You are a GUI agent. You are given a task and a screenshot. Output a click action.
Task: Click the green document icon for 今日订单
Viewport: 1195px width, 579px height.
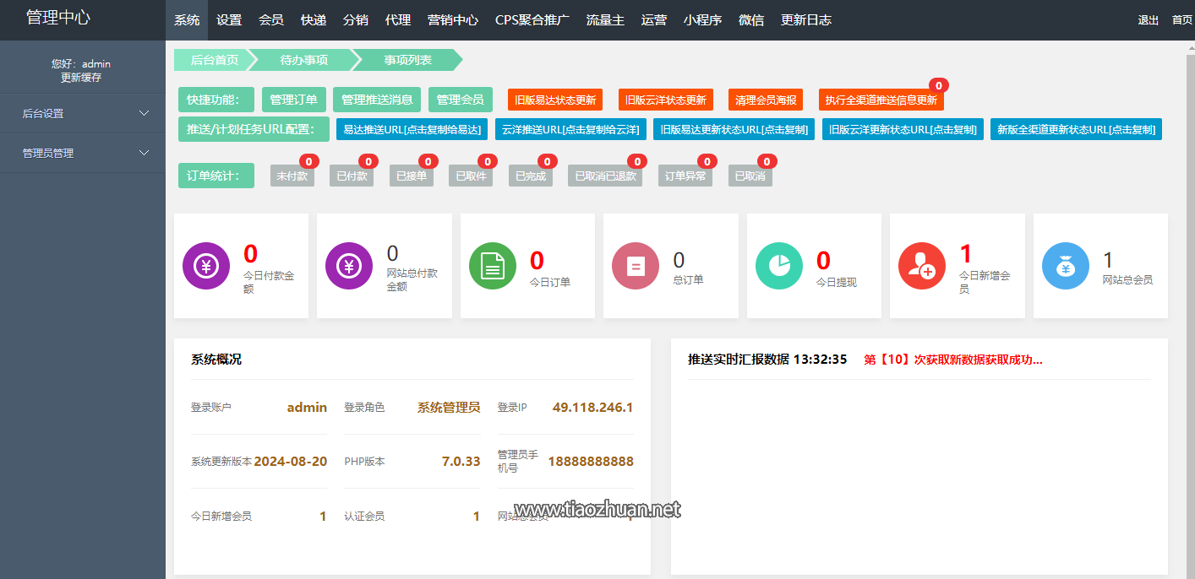coord(493,266)
